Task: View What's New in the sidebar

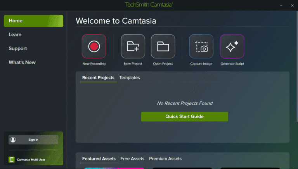Action: [x=22, y=62]
